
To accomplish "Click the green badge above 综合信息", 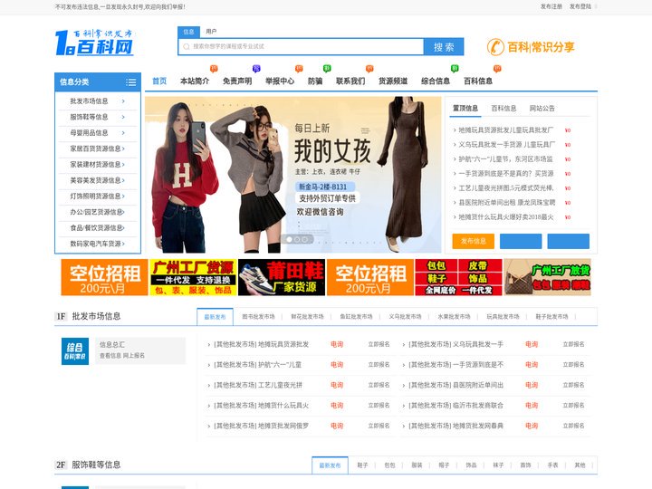I will point(455,69).
